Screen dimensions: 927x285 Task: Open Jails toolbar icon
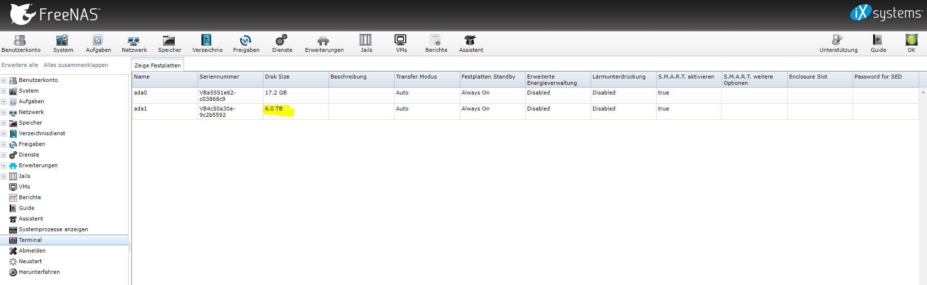(x=366, y=44)
